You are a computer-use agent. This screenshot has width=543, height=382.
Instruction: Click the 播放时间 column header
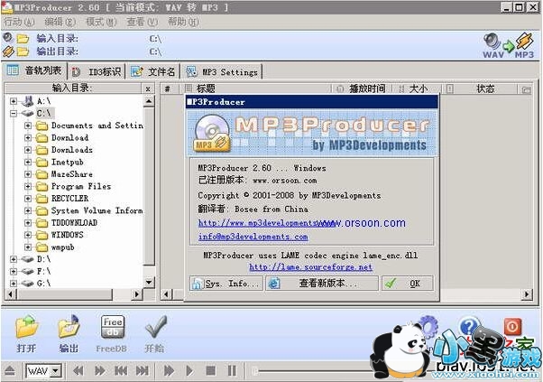362,89
